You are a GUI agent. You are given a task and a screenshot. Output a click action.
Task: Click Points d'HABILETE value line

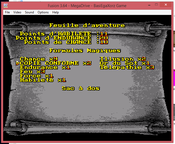point(64,34)
